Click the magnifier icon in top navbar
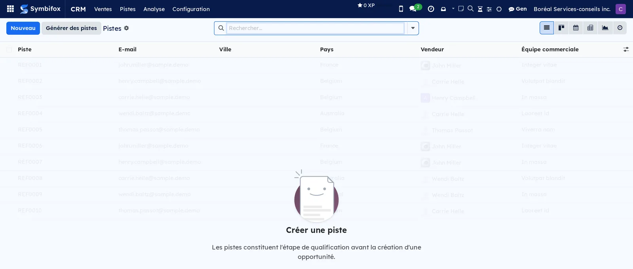 coord(470,8)
